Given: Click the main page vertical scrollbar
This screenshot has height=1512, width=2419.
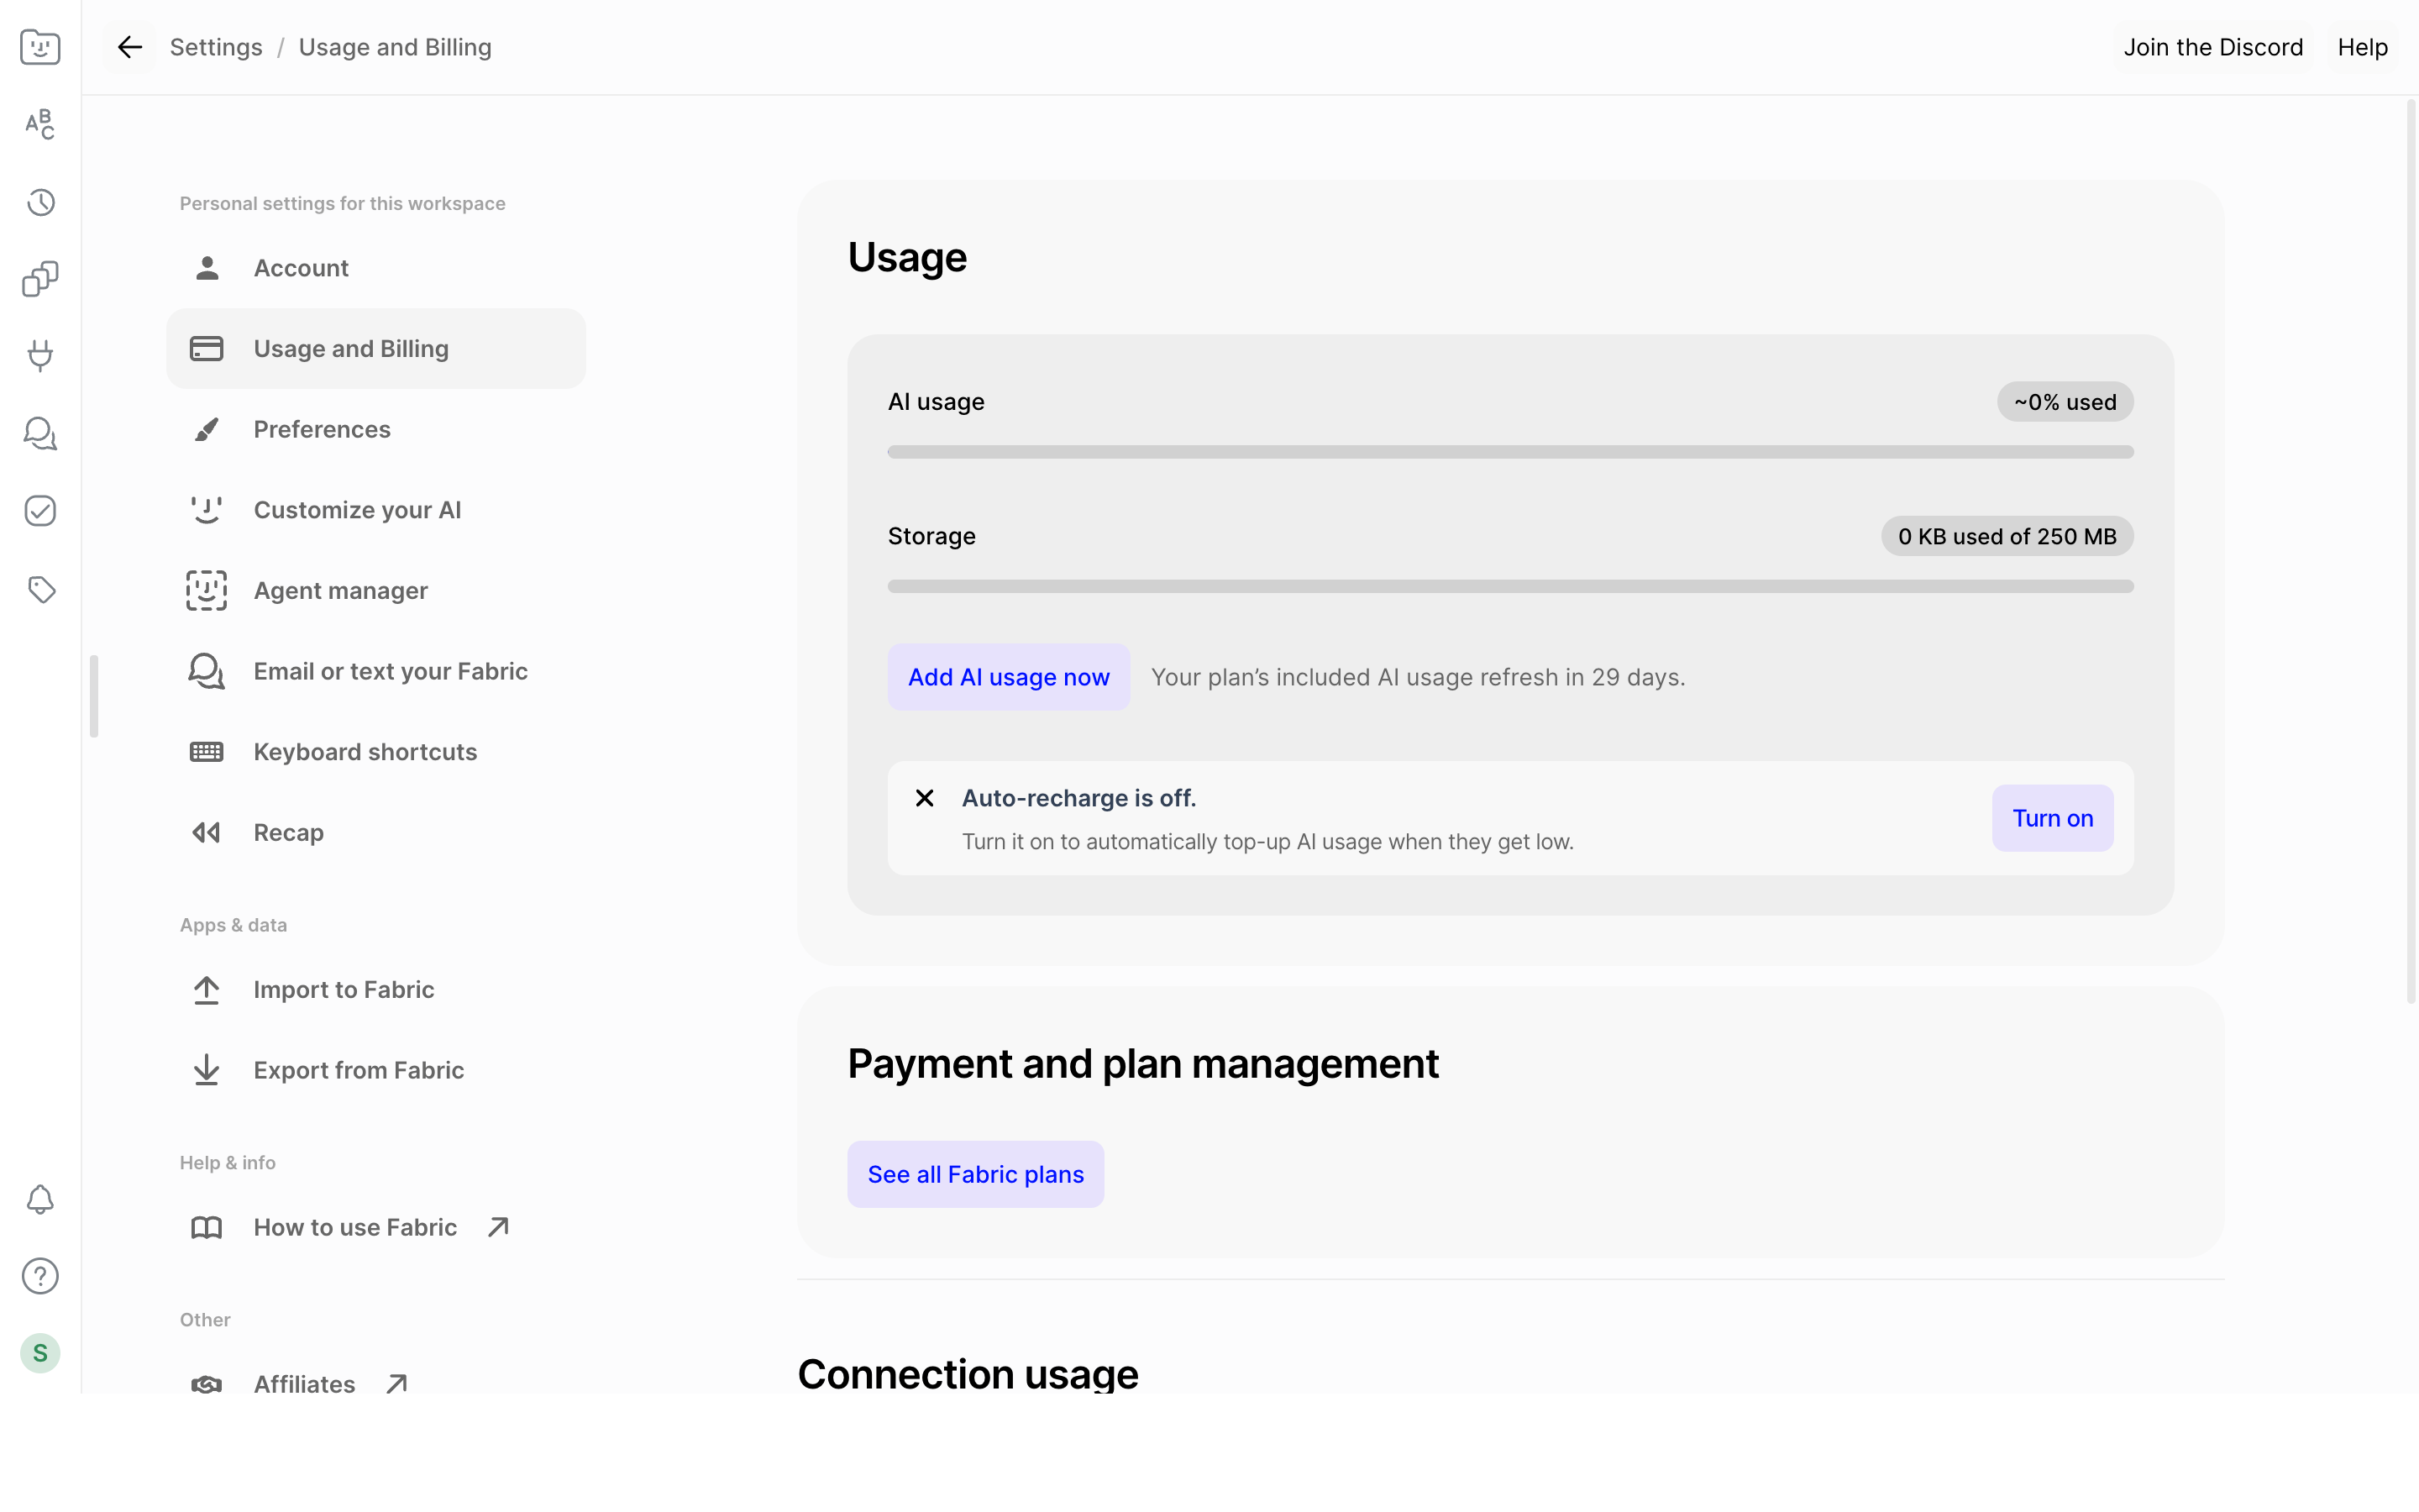Looking at the screenshot, I should point(2411,550).
